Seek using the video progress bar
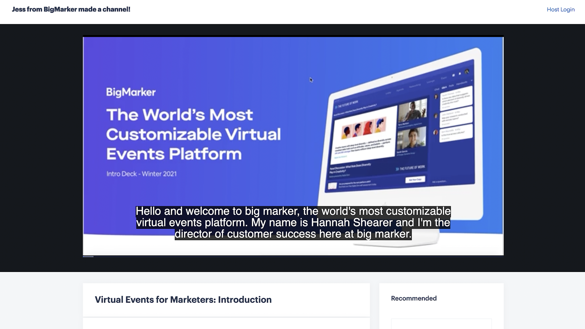 coord(293,257)
